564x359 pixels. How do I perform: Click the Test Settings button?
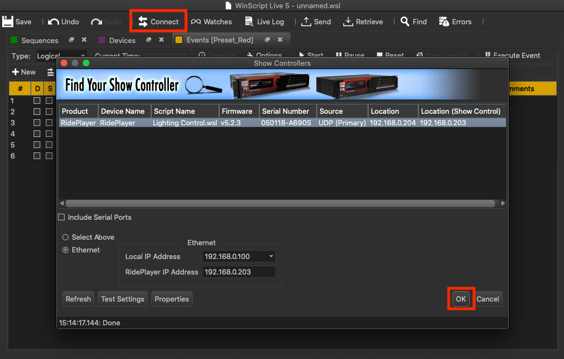coord(123,299)
